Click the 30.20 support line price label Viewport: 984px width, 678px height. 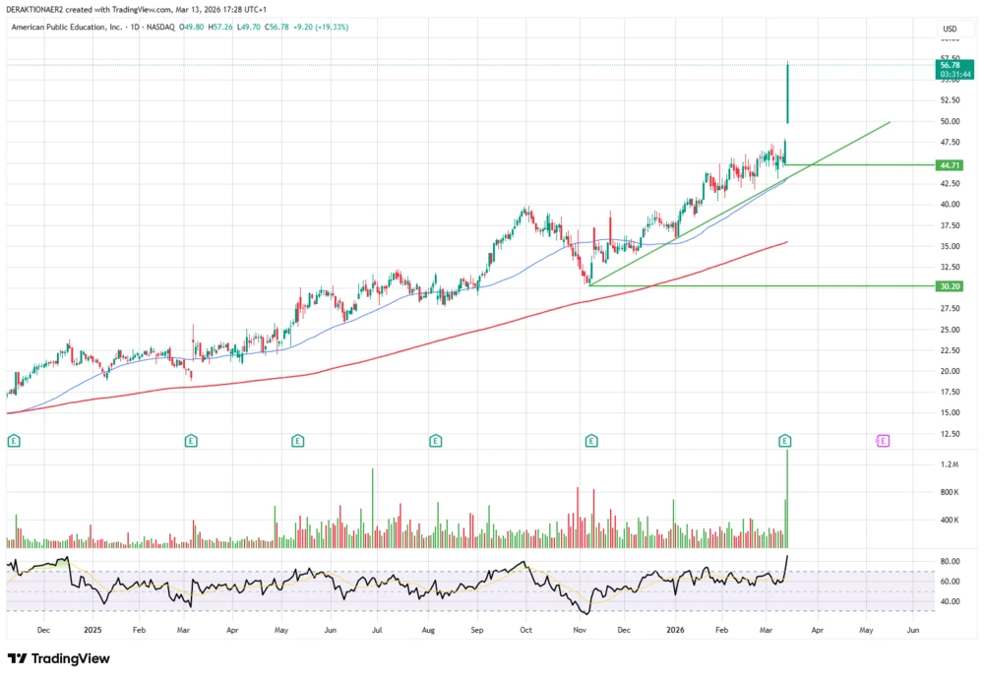pos(950,286)
